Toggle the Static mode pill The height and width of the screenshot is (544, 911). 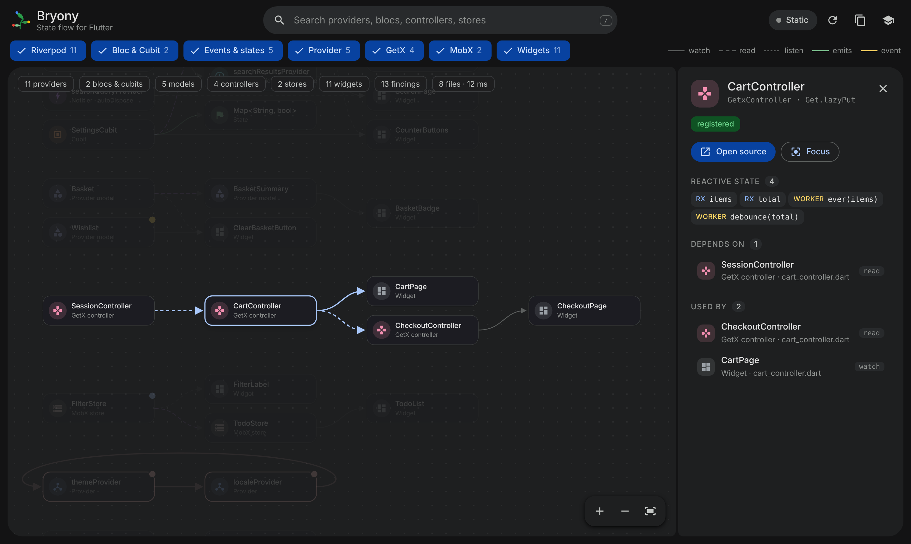pyautogui.click(x=793, y=20)
